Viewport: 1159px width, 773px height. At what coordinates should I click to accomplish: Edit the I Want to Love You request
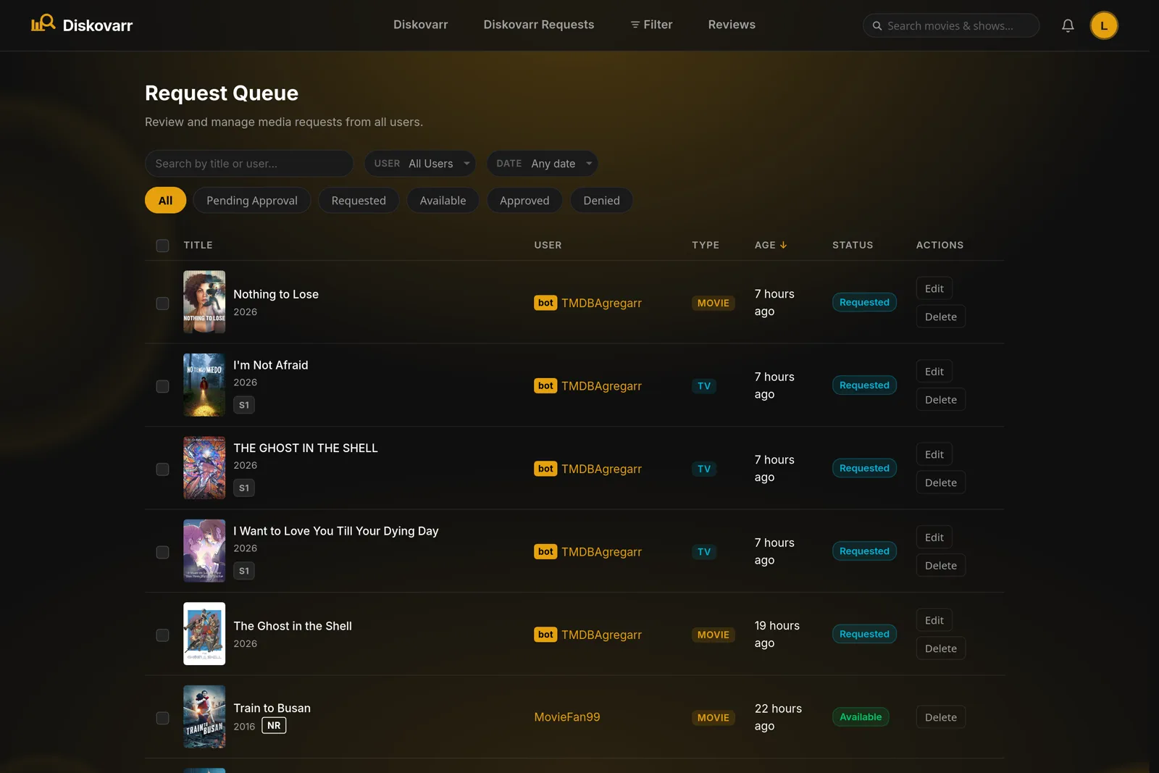934,538
